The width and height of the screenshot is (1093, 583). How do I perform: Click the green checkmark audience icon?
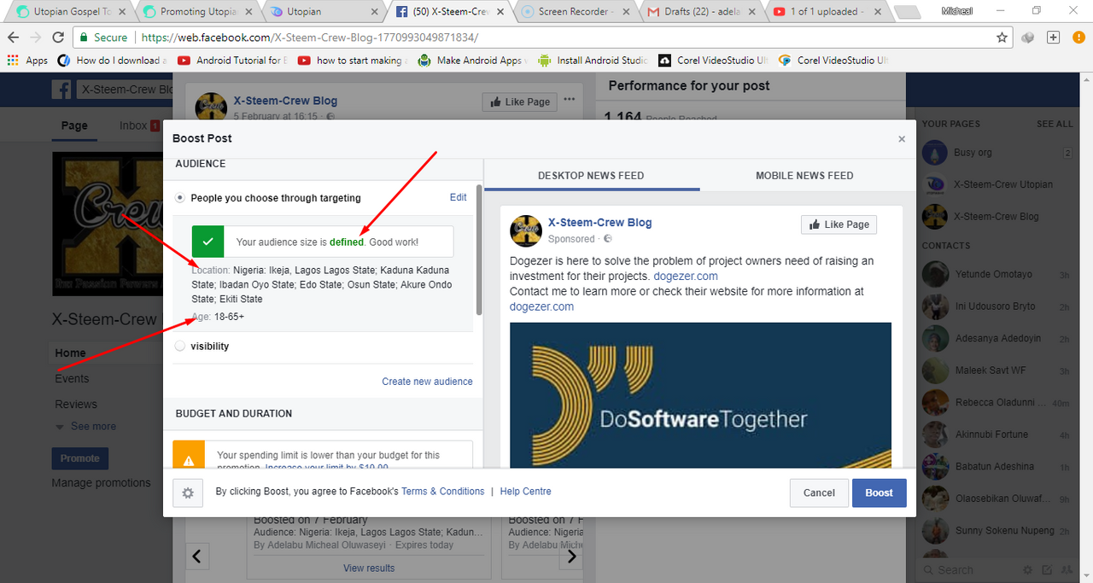pyautogui.click(x=208, y=242)
